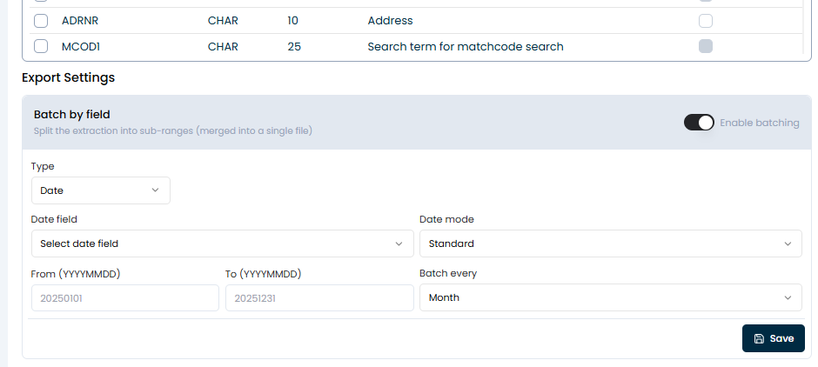Viewport: 818px width, 367px height.
Task: Click the greyed checkbox in the MCOD1 row
Action: [x=706, y=46]
